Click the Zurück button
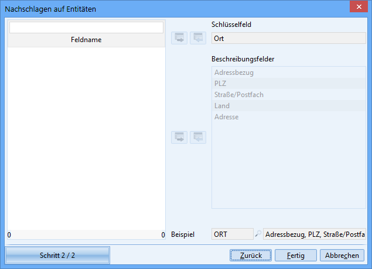The image size is (372, 269). (250, 256)
